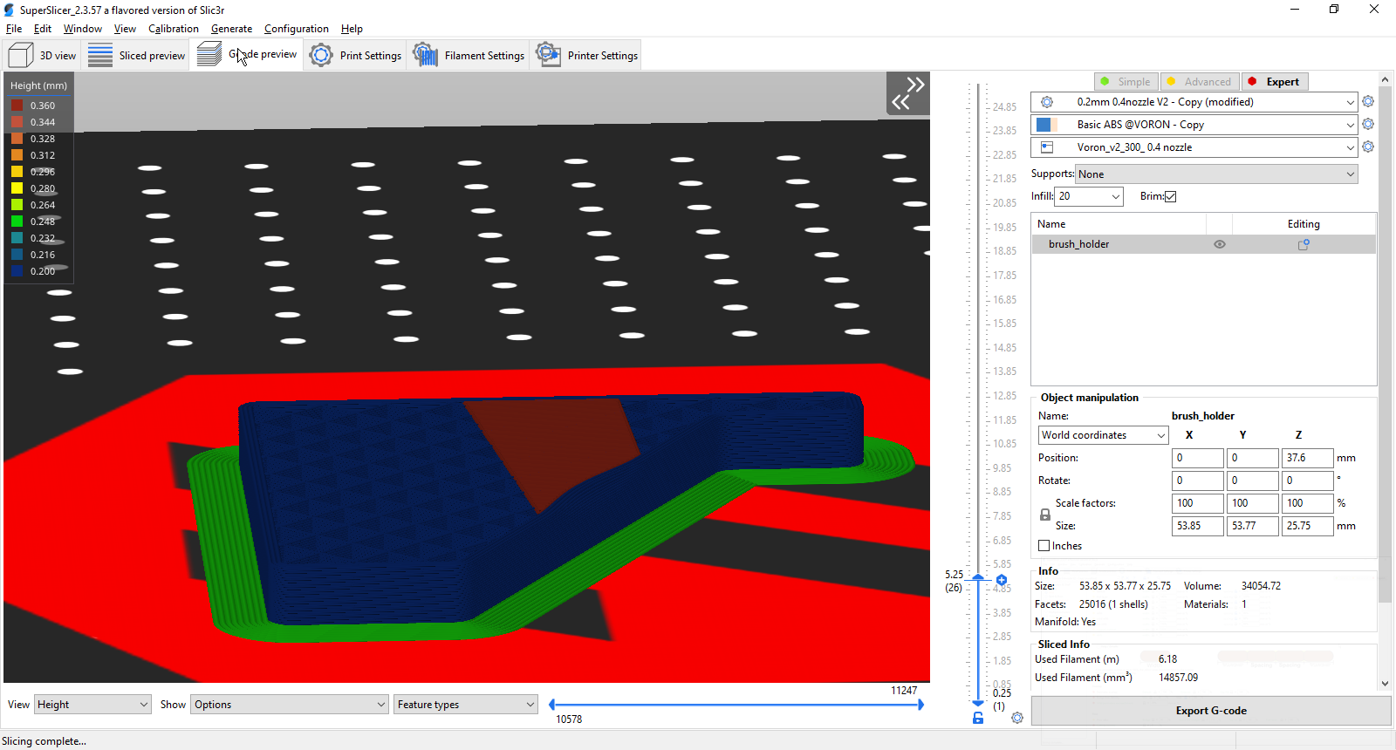The width and height of the screenshot is (1396, 750).
Task: Open the Supports dropdown
Action: 1217,174
